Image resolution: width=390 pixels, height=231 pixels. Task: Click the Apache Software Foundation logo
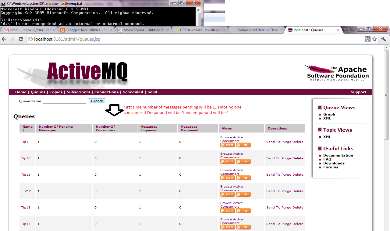(336, 72)
